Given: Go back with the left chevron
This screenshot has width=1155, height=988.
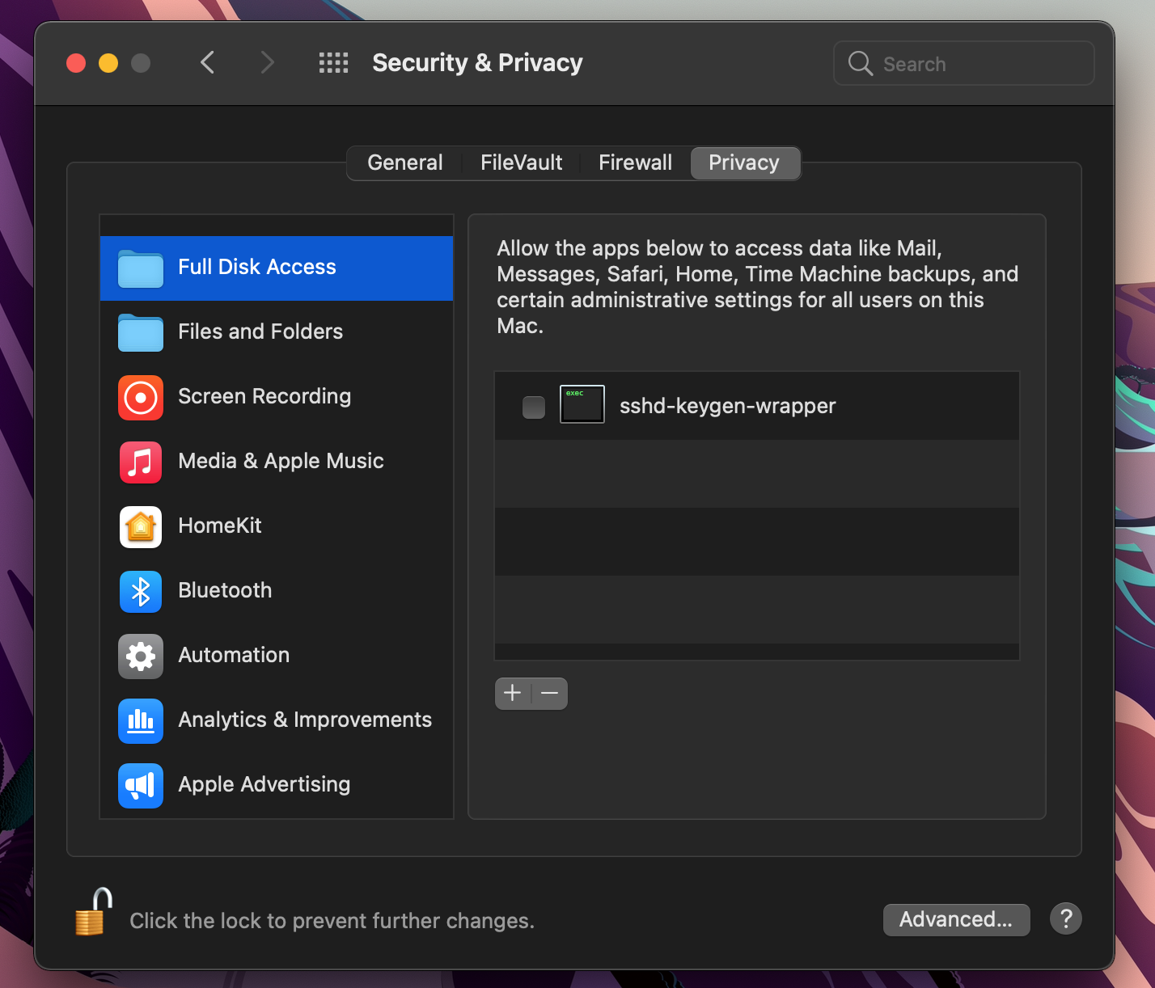Looking at the screenshot, I should point(208,62).
